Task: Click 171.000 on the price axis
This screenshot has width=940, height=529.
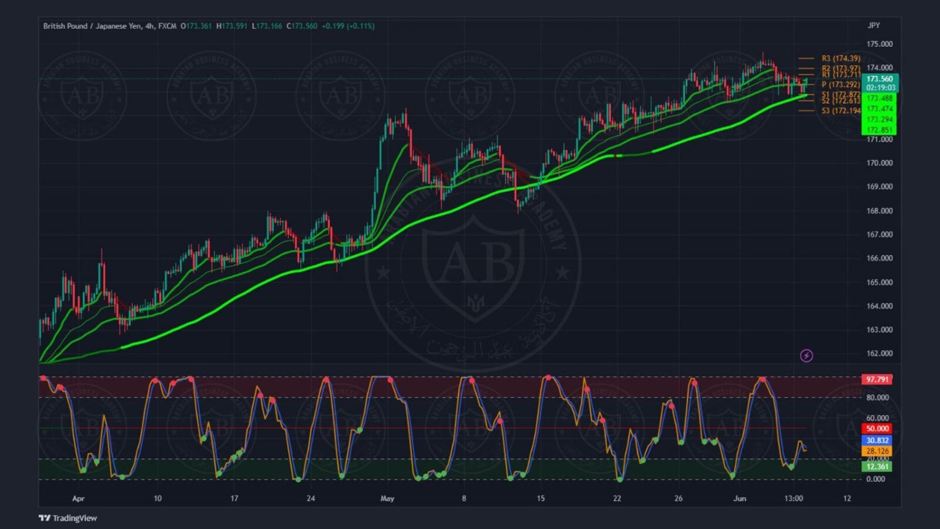Action: (x=880, y=139)
